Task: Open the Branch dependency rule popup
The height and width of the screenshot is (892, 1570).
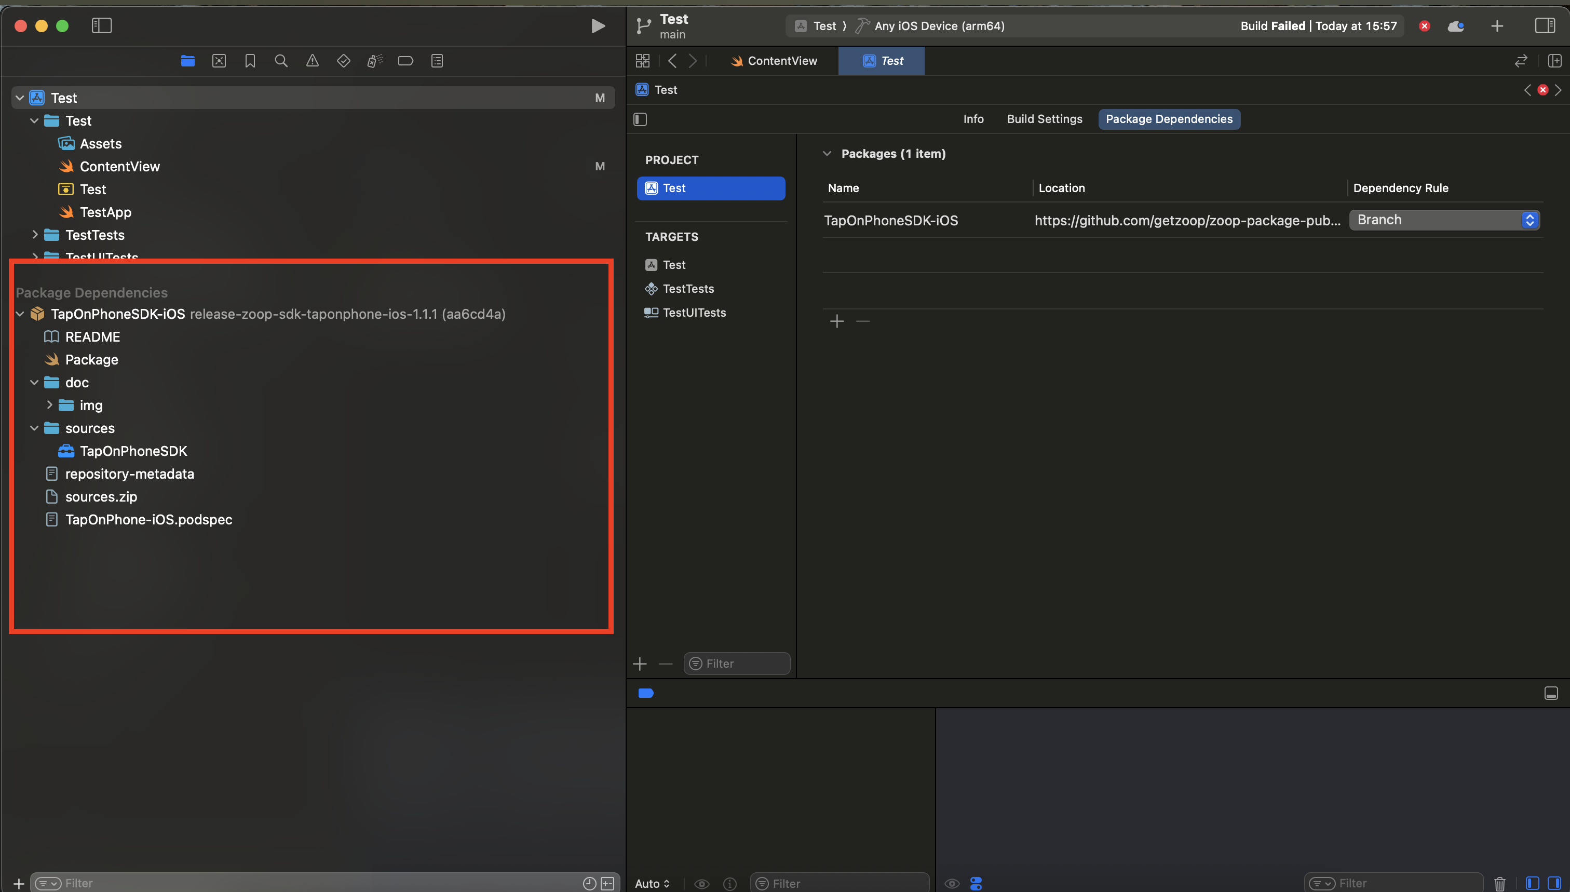Action: pyautogui.click(x=1444, y=220)
